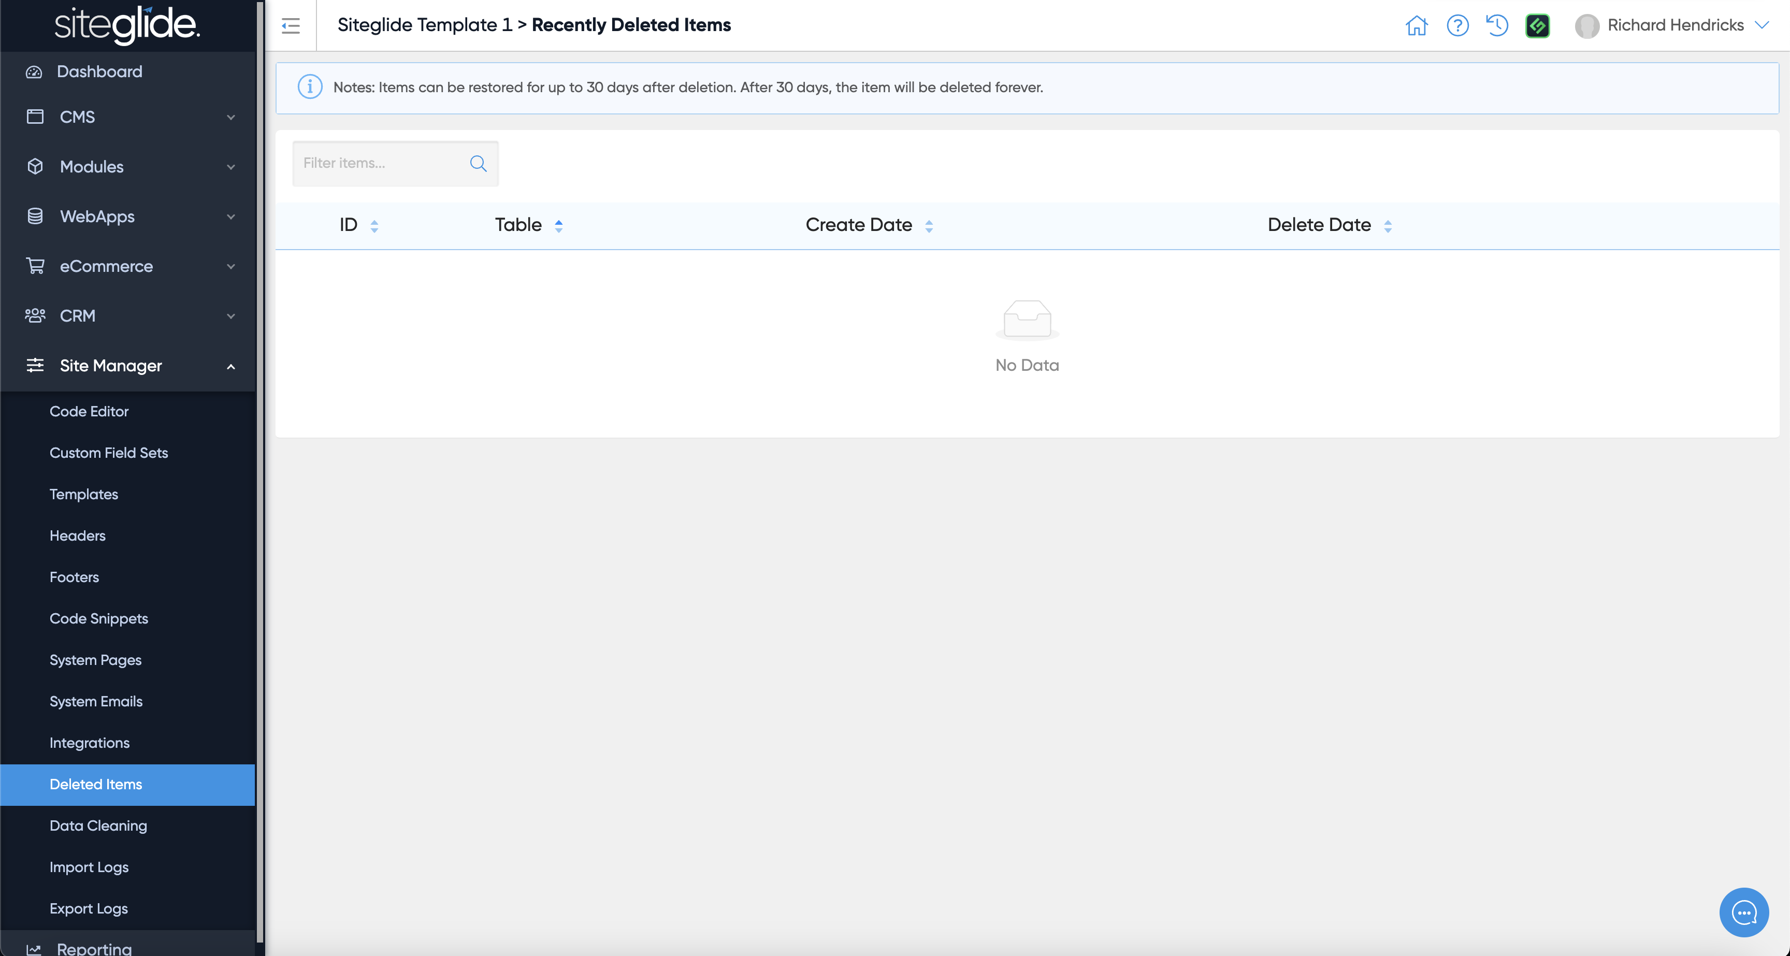Go to Export Logs
The image size is (1790, 956).
(88, 908)
